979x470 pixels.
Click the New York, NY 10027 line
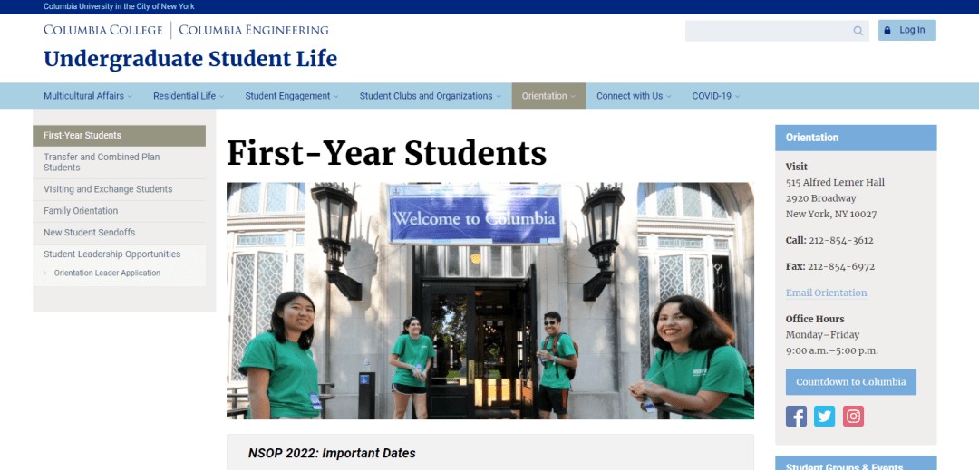click(x=831, y=214)
